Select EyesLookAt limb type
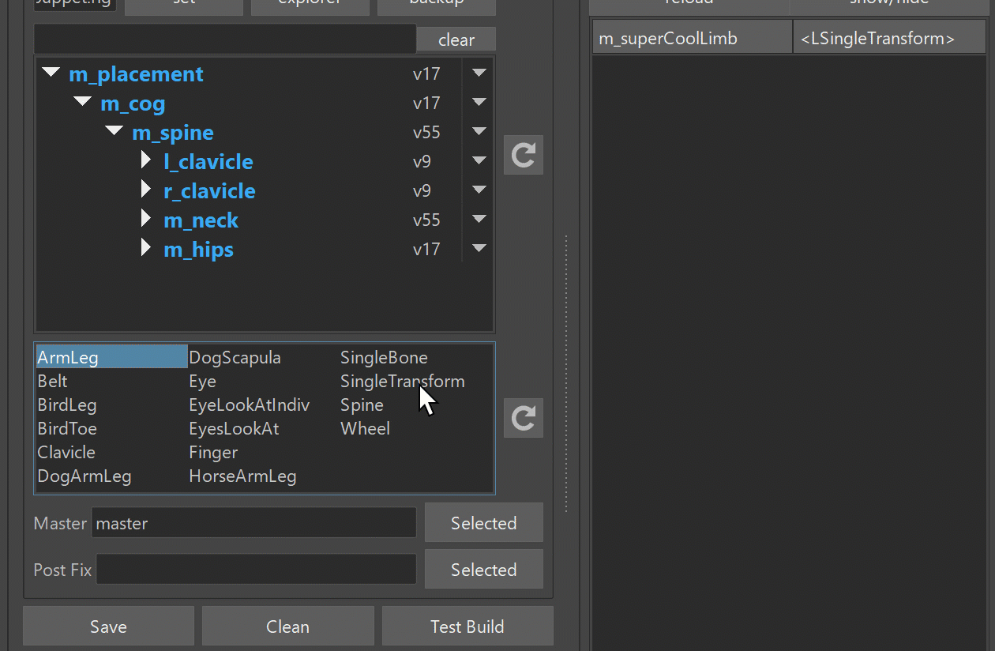 pyautogui.click(x=234, y=428)
